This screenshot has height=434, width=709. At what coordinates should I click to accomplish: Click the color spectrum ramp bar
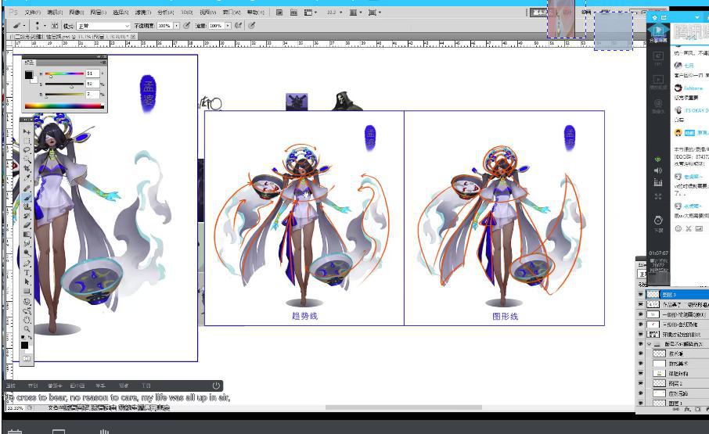point(64,106)
